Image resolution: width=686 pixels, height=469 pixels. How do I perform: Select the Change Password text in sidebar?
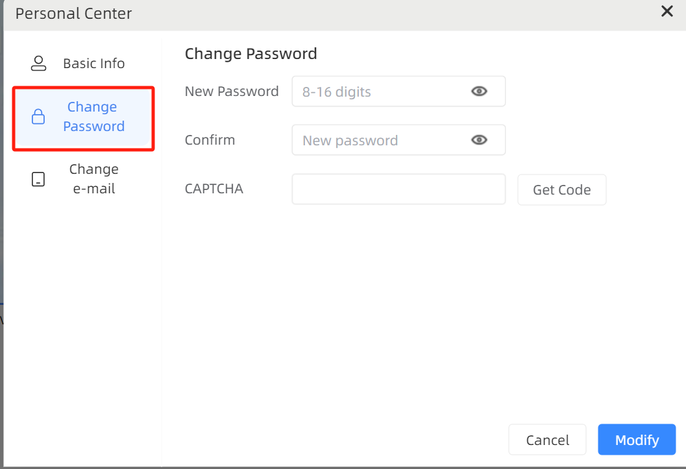93,117
